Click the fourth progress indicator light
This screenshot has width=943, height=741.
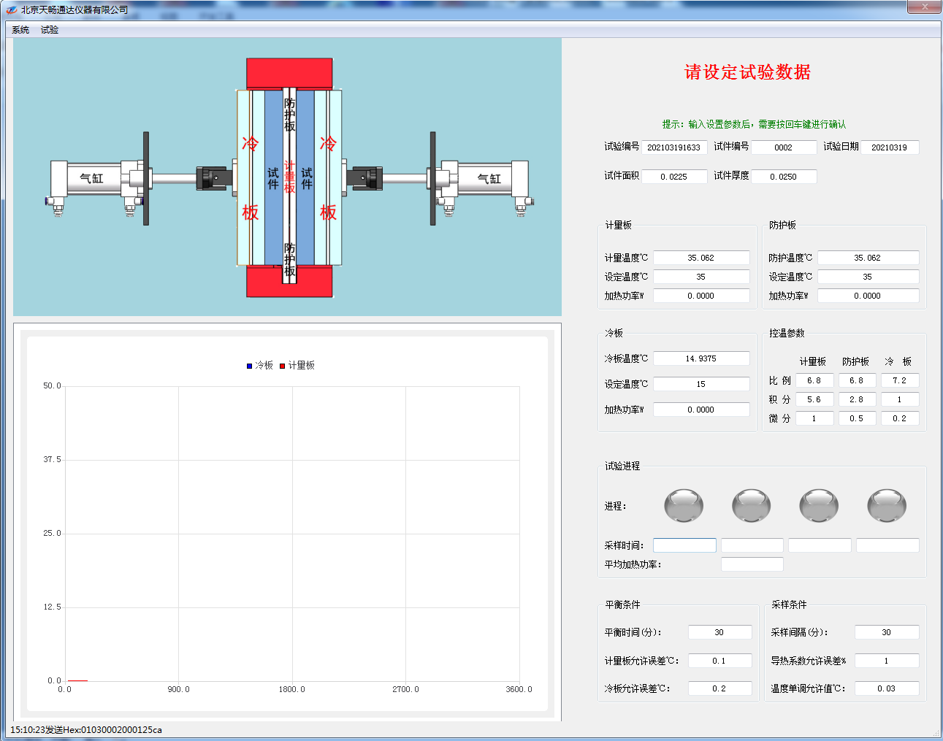coord(886,505)
